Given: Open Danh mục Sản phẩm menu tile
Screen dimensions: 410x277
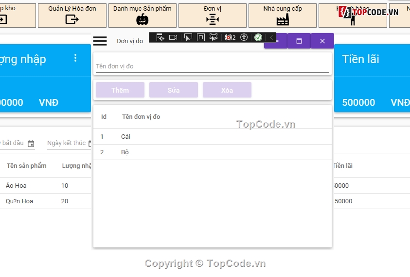Looking at the screenshot, I should pyautogui.click(x=143, y=16).
